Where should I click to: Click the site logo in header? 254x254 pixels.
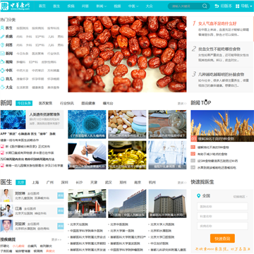[16, 6]
